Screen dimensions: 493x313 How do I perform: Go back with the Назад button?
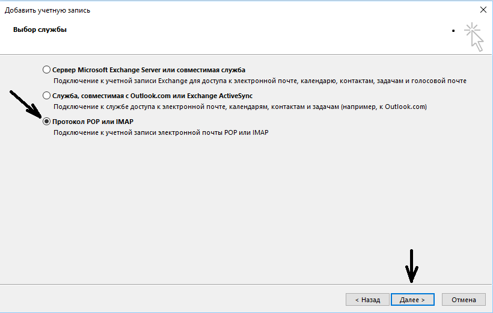click(x=367, y=299)
